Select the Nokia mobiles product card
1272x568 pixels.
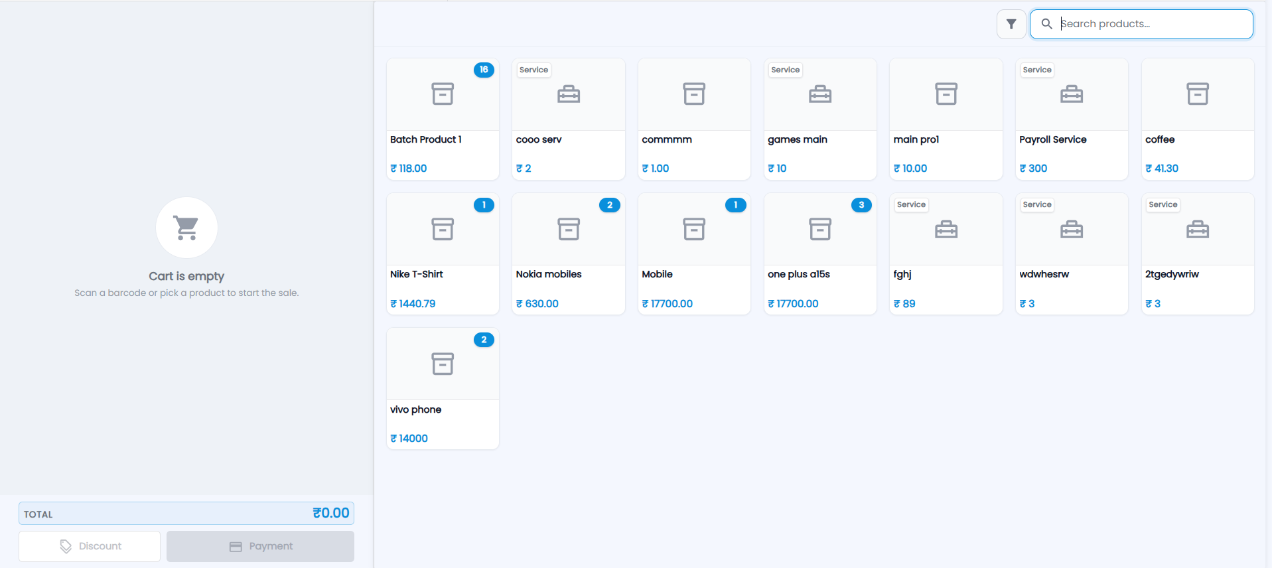[x=569, y=253]
